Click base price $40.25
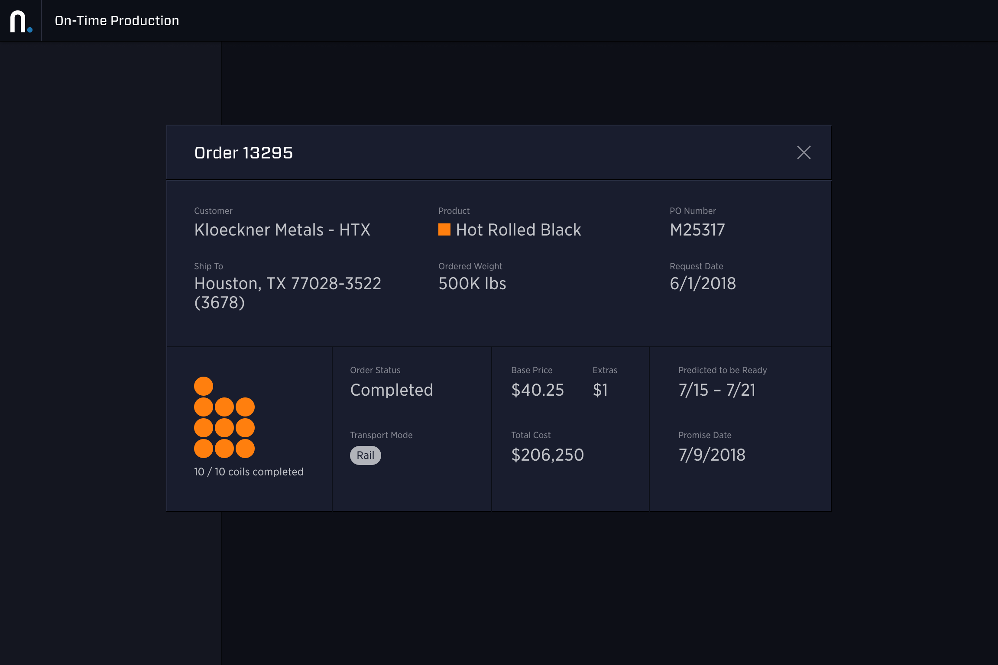The height and width of the screenshot is (665, 998). point(538,390)
